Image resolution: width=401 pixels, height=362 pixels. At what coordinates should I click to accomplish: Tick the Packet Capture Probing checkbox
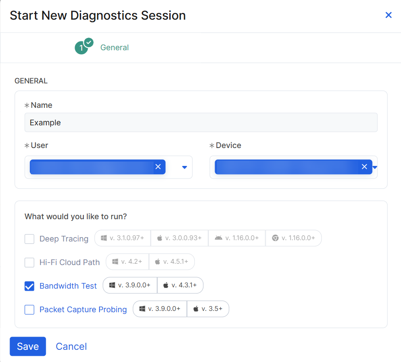[29, 310]
